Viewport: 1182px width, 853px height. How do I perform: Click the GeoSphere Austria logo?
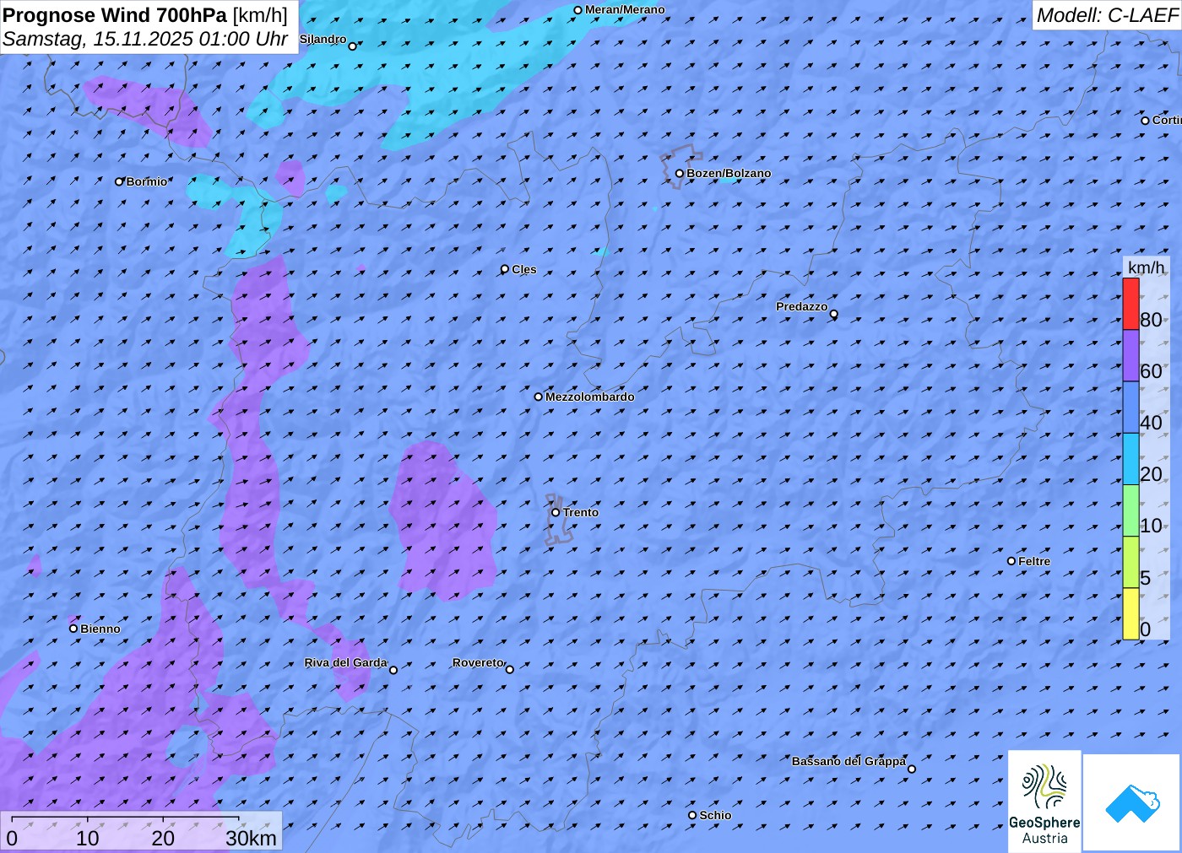(1044, 801)
